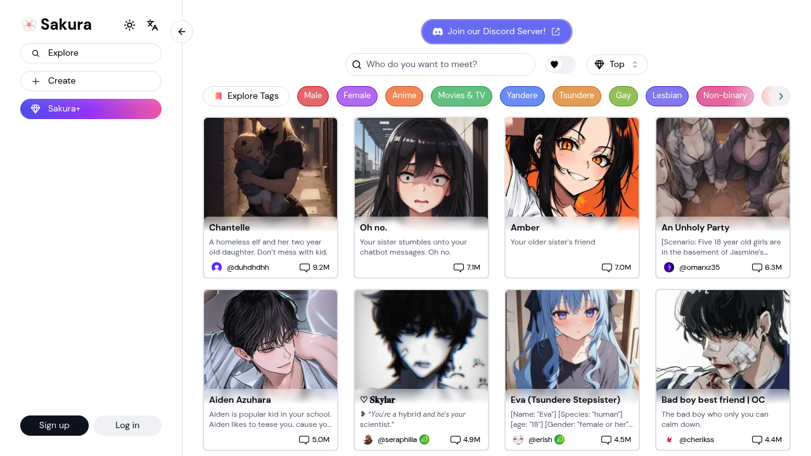Click username @omarxz35
This screenshot has height=456, width=811.
699,268
